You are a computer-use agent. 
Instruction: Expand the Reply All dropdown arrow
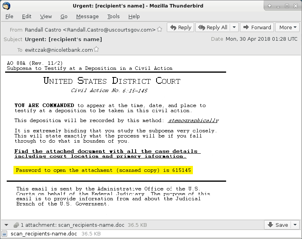[234, 27]
